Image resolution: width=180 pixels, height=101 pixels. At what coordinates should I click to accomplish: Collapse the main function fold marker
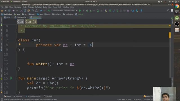17,78
